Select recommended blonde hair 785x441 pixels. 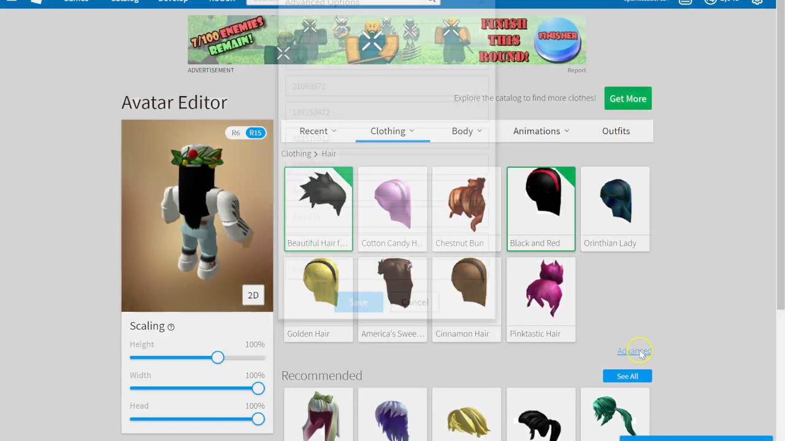point(467,414)
